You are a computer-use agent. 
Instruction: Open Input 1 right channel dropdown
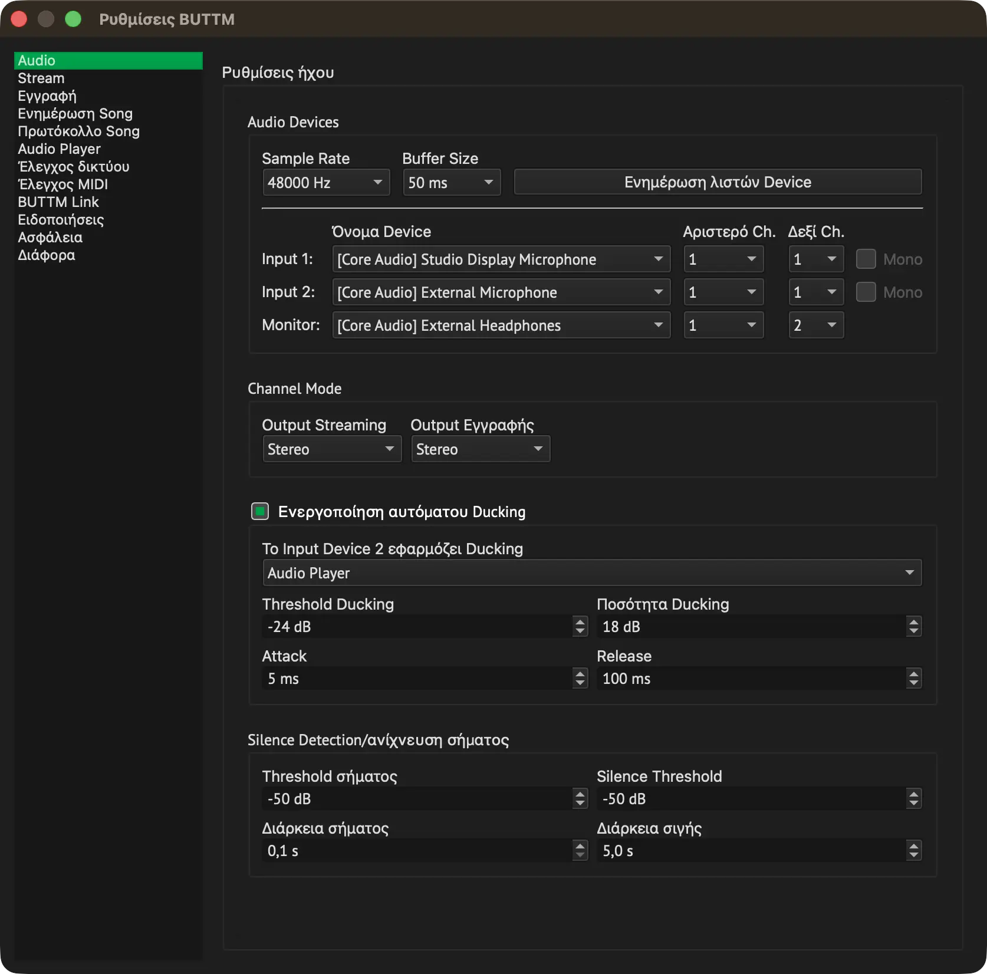tap(816, 259)
